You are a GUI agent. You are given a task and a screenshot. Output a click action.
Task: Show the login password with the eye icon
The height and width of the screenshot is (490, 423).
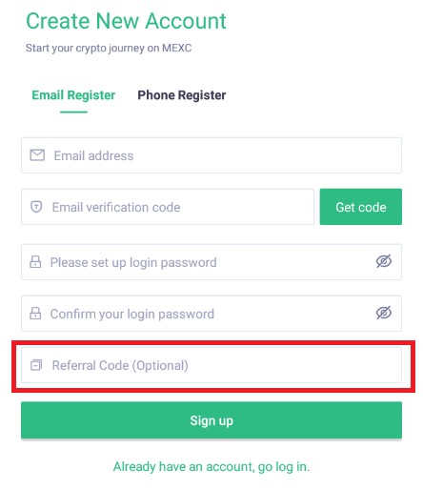[384, 261]
